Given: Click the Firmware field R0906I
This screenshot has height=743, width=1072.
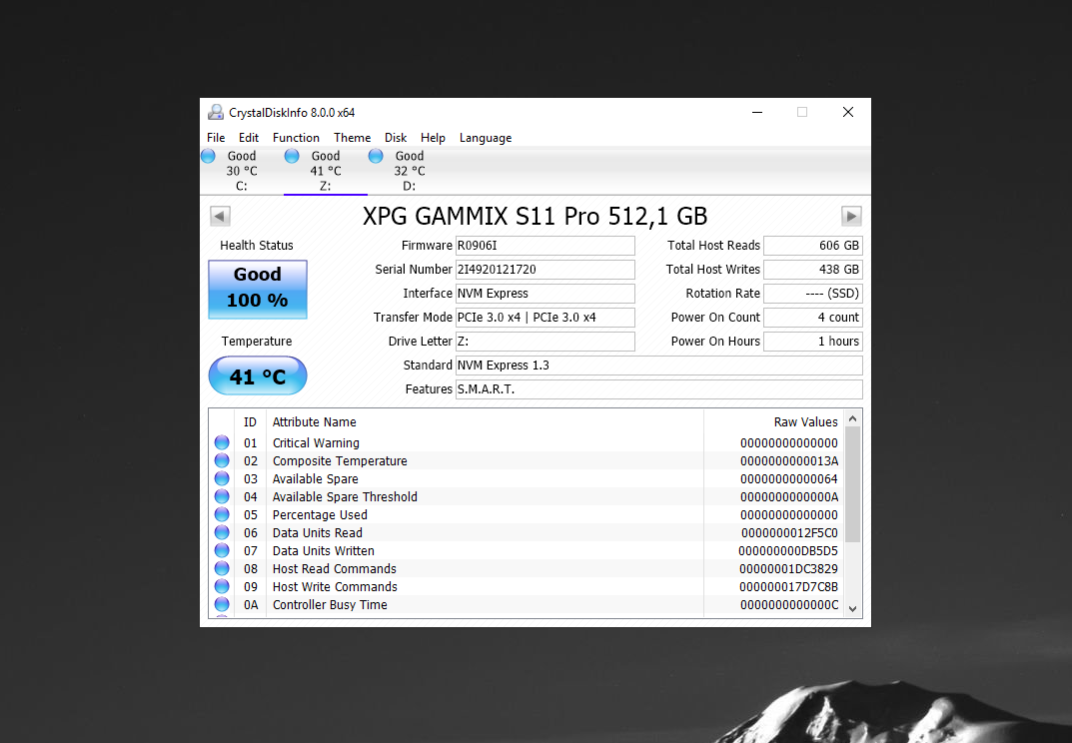Looking at the screenshot, I should click(544, 246).
